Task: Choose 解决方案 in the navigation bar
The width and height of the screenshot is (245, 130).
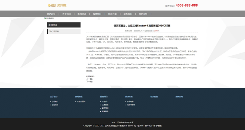Action: tap(112, 14)
